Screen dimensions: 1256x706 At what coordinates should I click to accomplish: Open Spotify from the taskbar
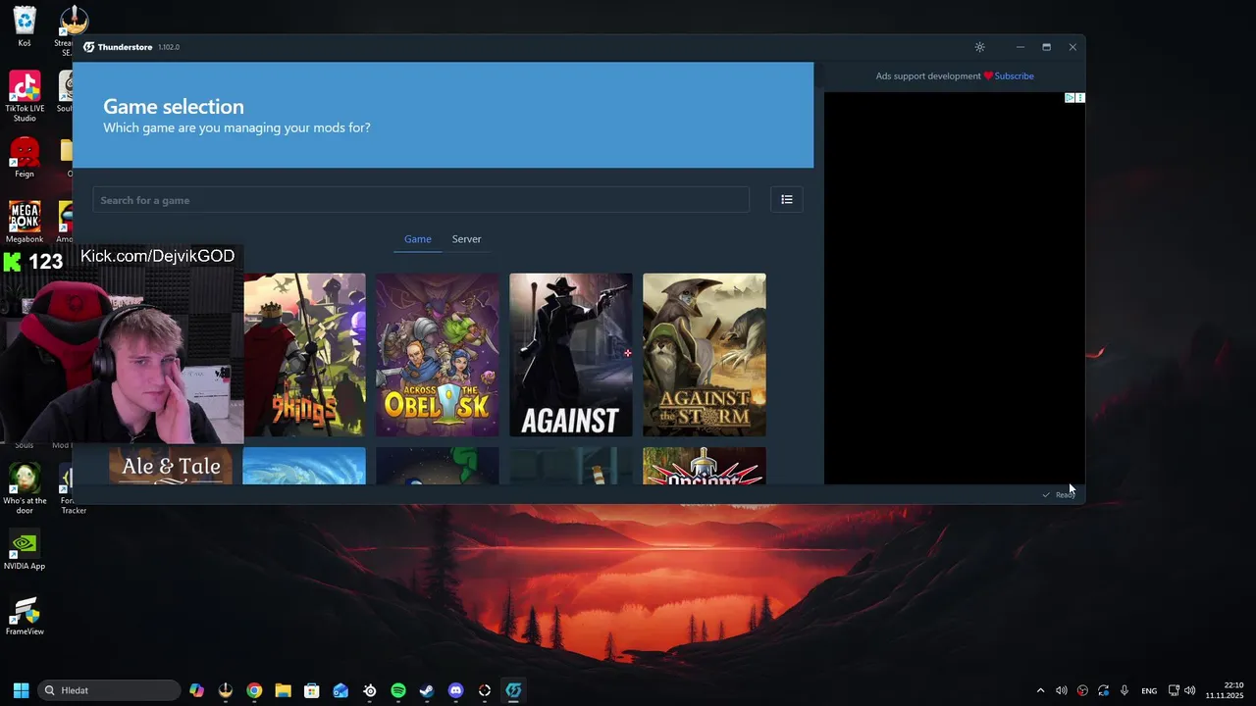pyautogui.click(x=398, y=690)
